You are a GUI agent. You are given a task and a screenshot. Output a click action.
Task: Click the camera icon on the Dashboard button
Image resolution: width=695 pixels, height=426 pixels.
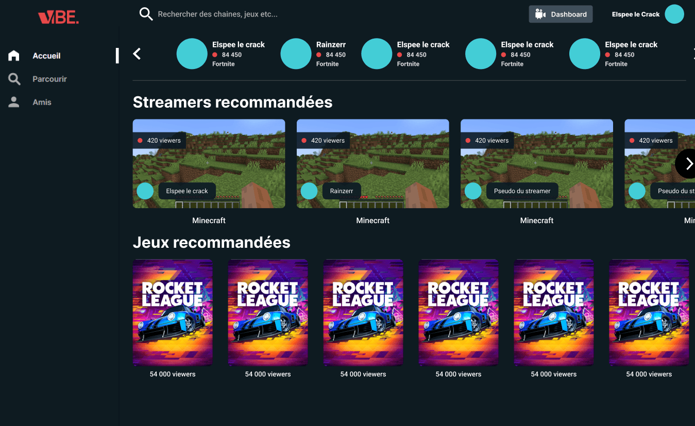(540, 14)
